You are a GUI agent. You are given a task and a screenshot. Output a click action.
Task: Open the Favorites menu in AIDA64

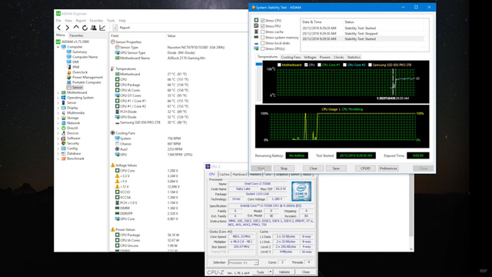pyautogui.click(x=96, y=21)
